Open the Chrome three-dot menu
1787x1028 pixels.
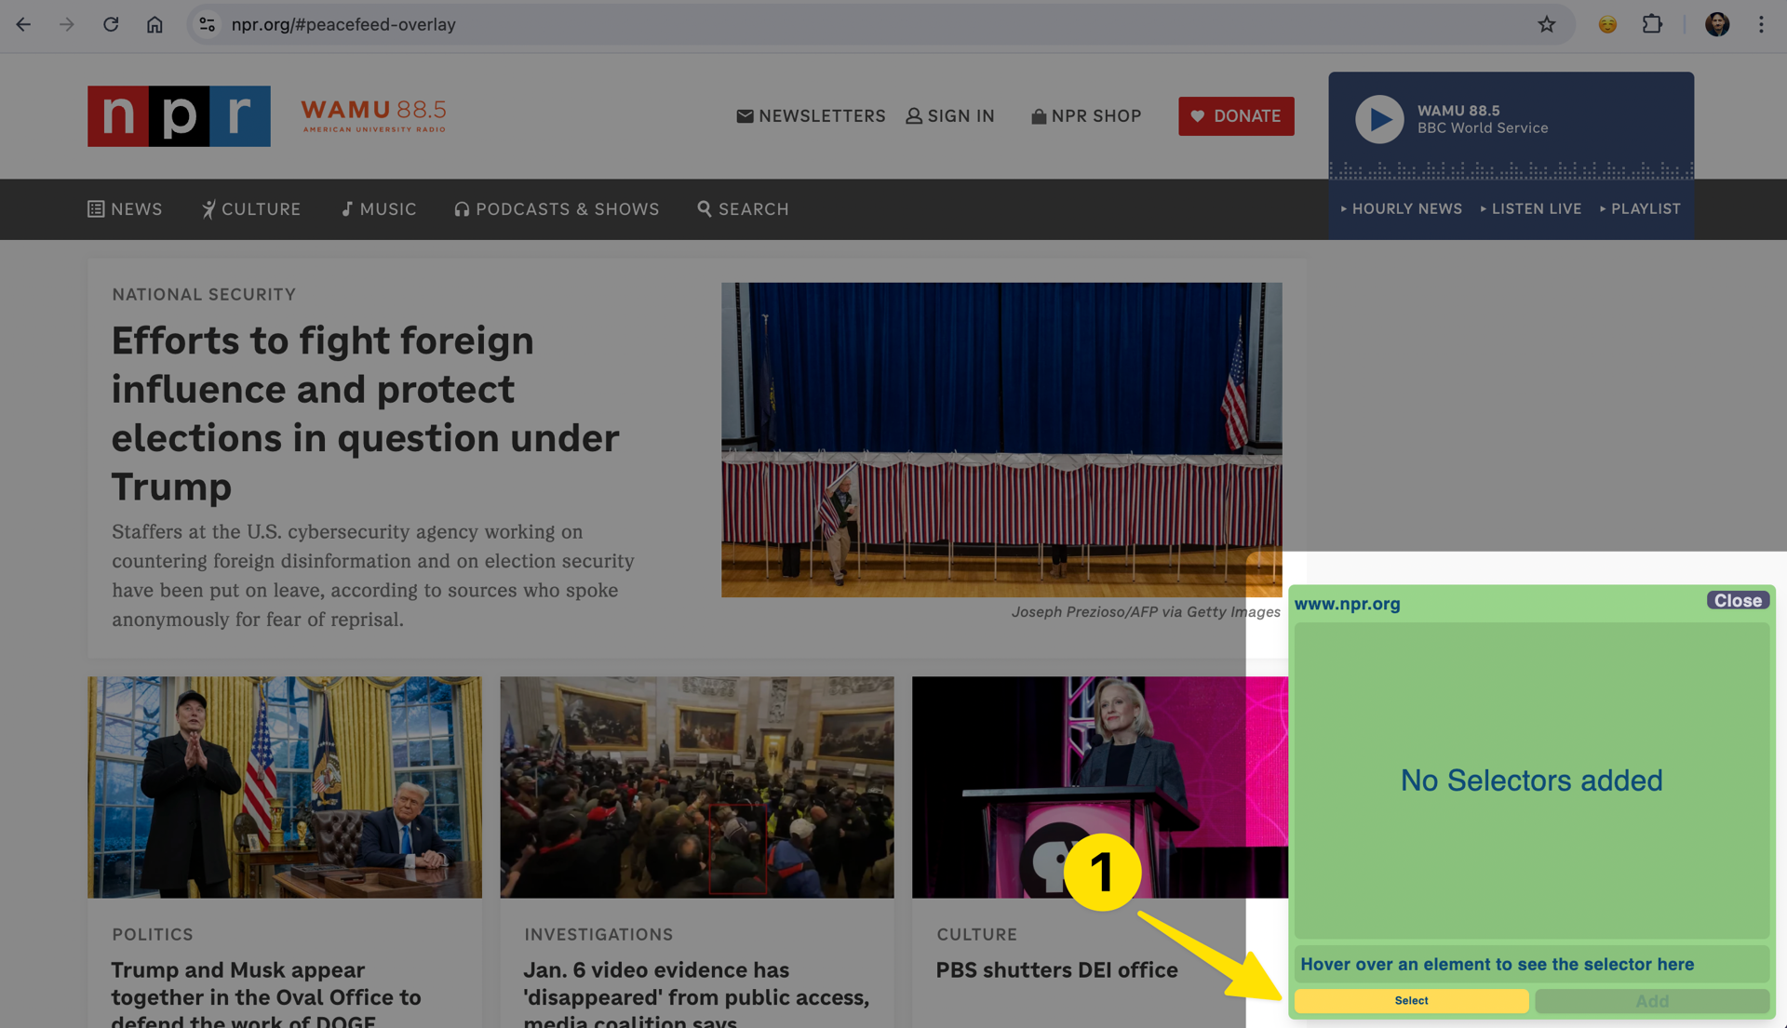pos(1761,24)
